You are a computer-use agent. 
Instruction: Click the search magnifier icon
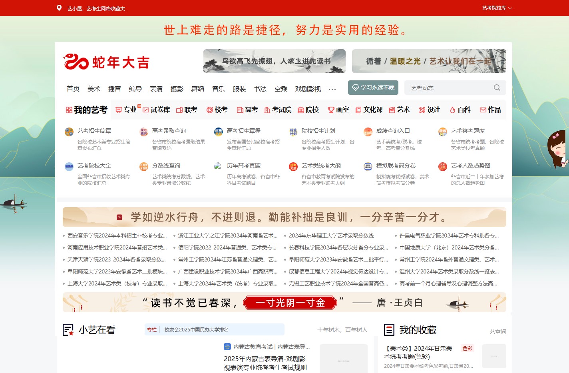coord(497,88)
